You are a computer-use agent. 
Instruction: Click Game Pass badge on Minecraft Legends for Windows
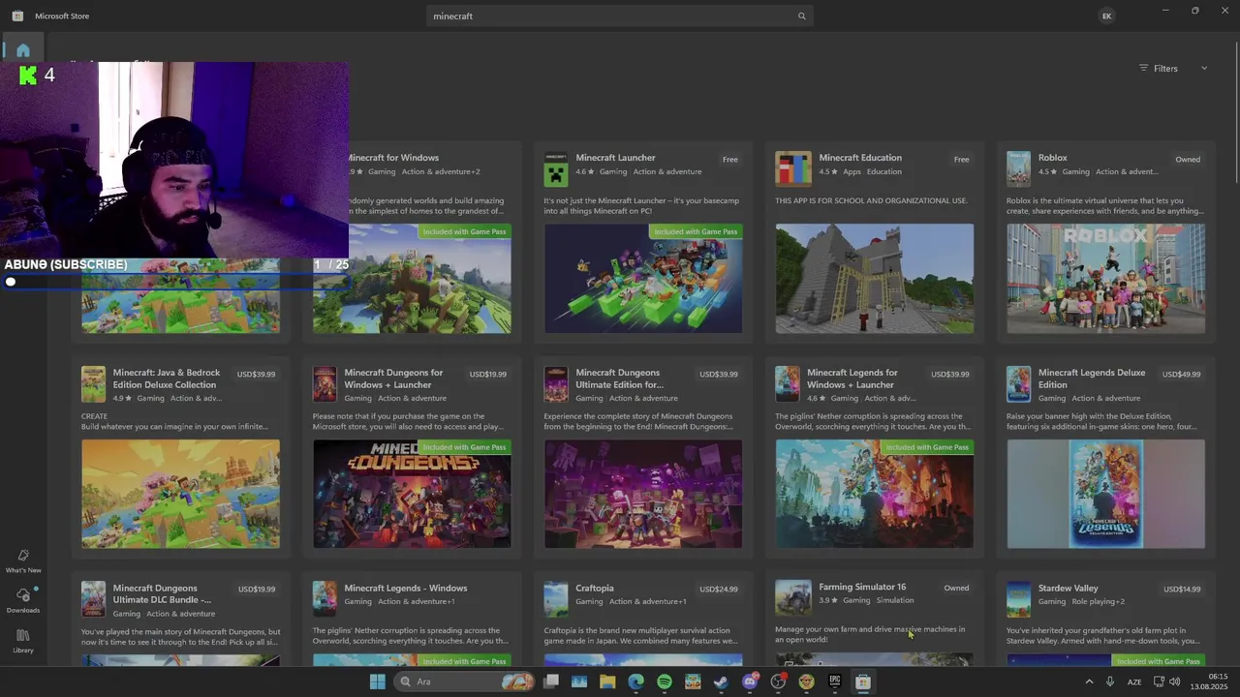coord(928,447)
